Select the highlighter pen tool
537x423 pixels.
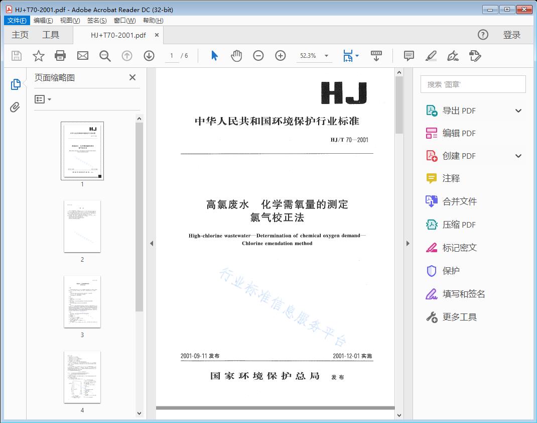click(431, 56)
